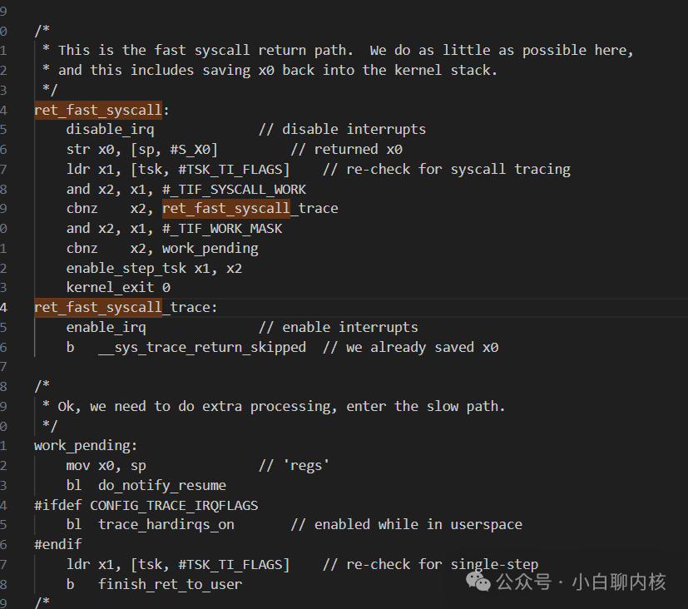The height and width of the screenshot is (609, 688).
Task: Click the work_pending label definition
Action: point(86,446)
